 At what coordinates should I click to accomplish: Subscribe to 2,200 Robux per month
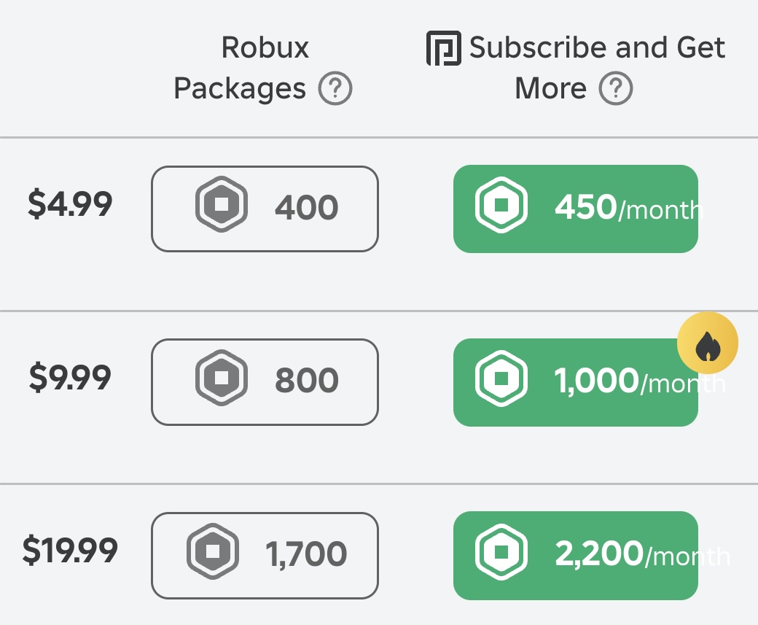pyautogui.click(x=576, y=555)
